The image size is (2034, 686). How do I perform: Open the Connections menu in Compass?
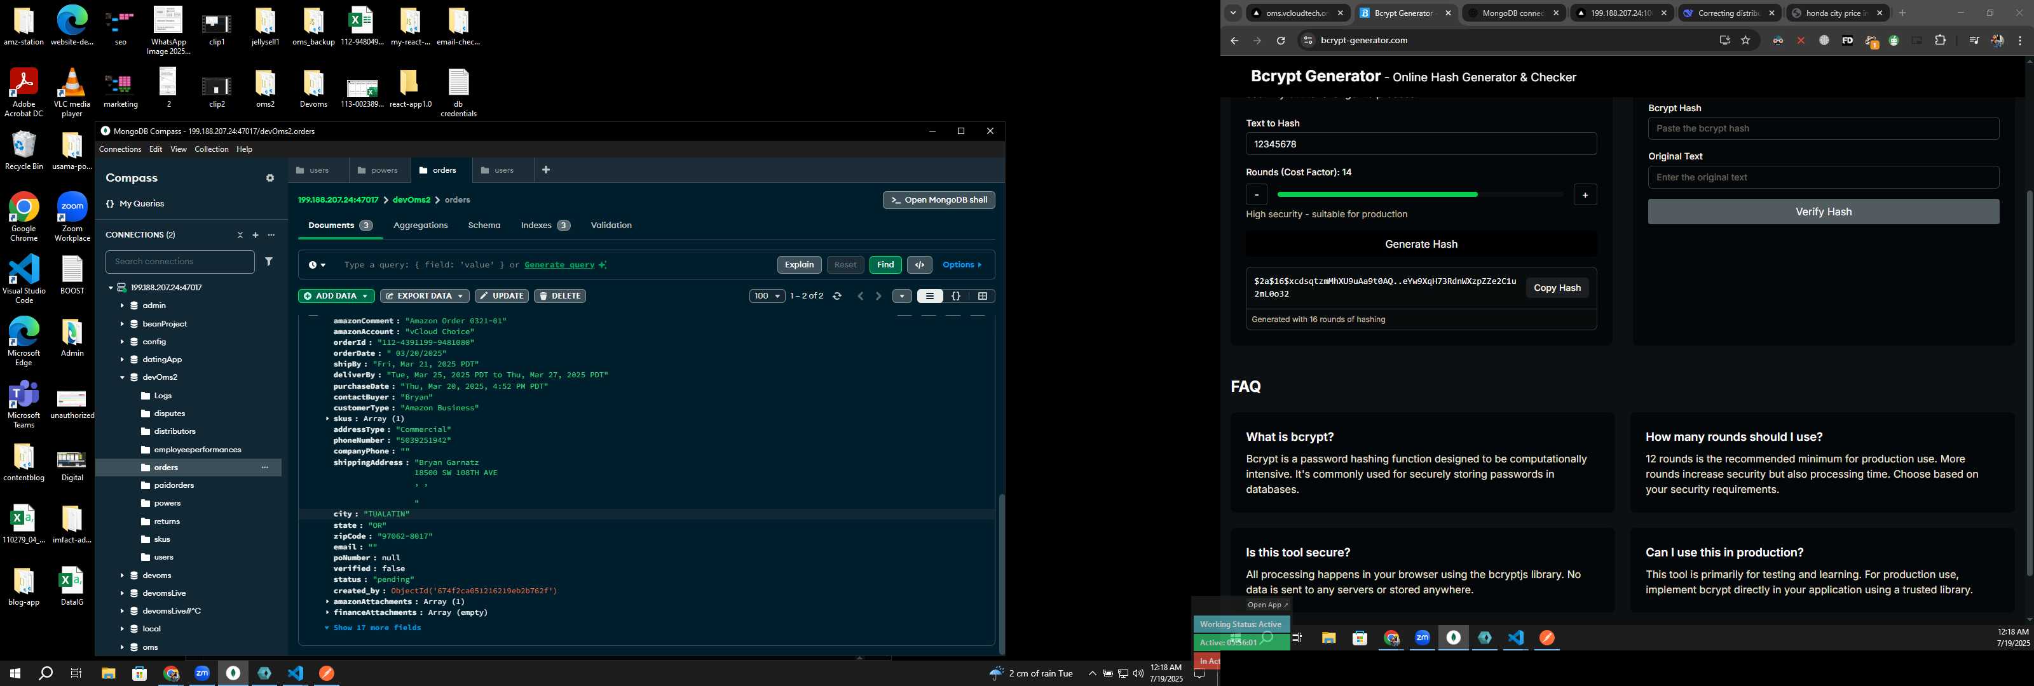coord(120,149)
